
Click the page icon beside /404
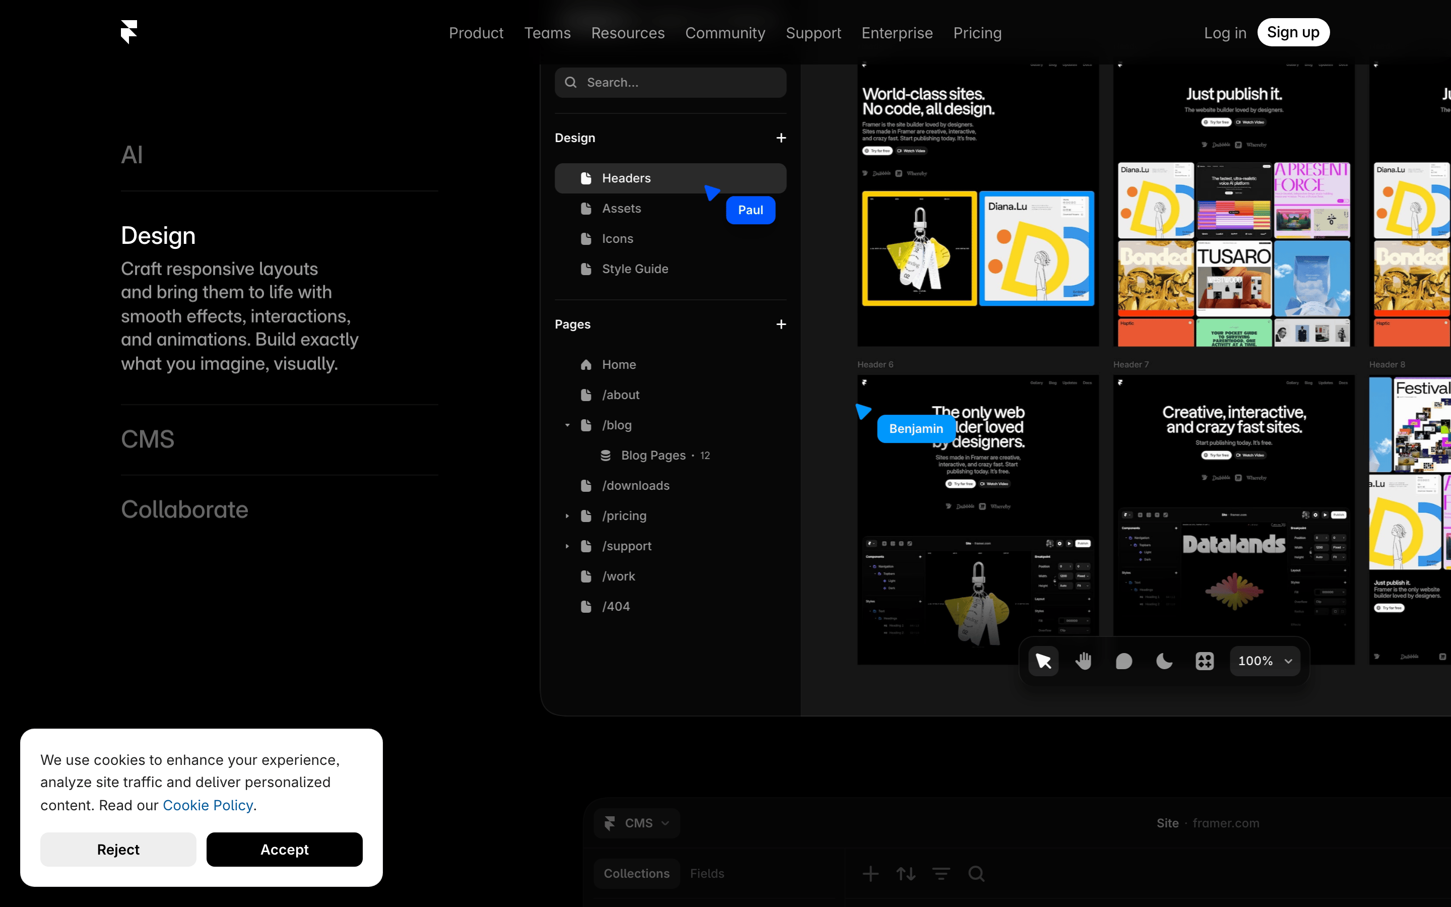pos(586,607)
